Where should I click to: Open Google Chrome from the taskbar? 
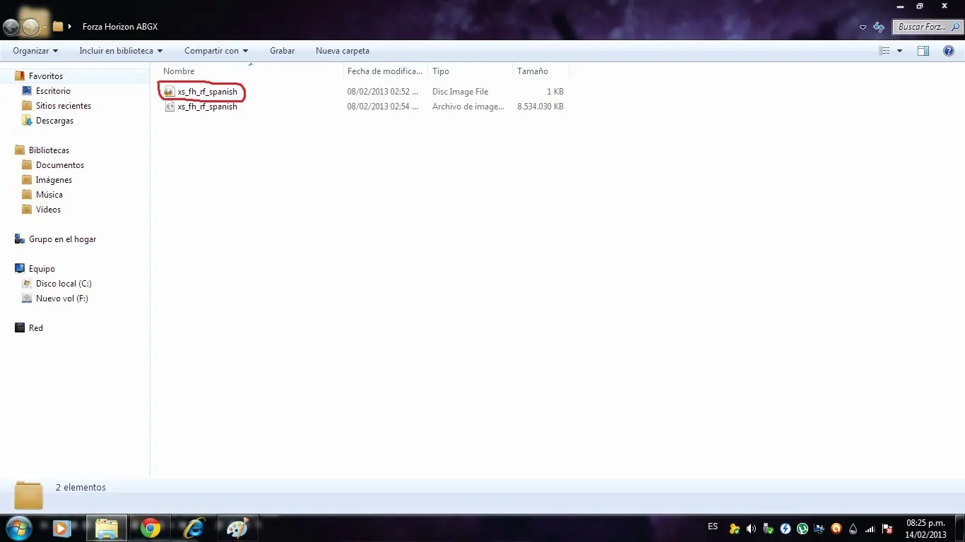point(150,528)
